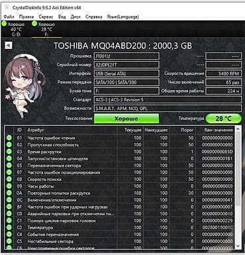Select the Часы работы attribute text

click(x=40, y=186)
